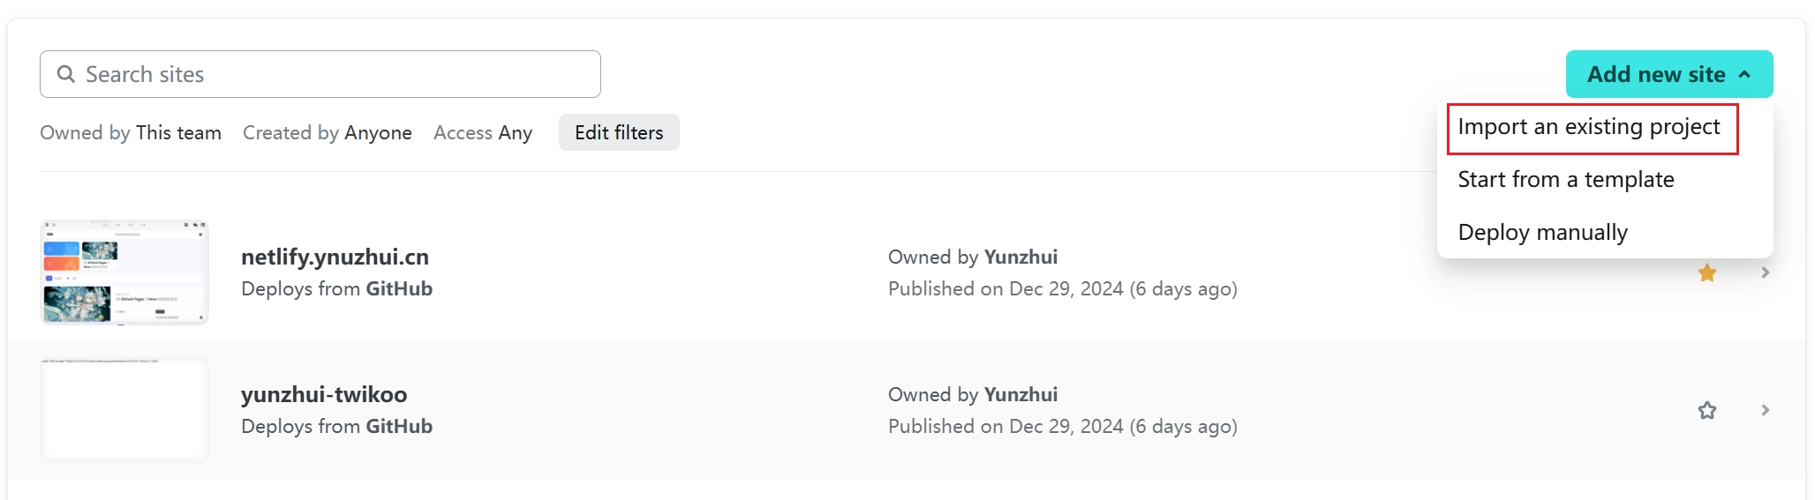
Task: Focus the Search sites field
Action: (335, 74)
